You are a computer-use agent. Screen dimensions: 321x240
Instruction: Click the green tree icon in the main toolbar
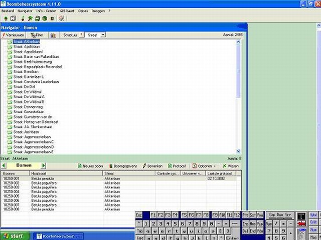[x=6, y=18]
